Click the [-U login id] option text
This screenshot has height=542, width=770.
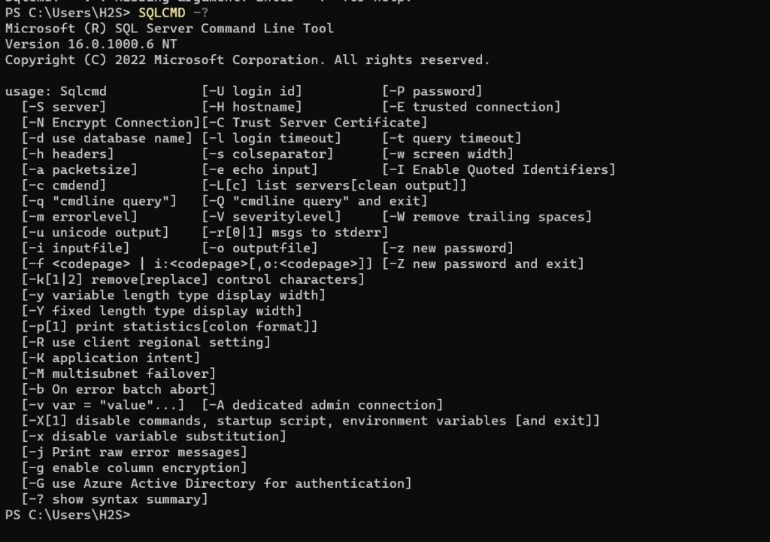pos(251,92)
